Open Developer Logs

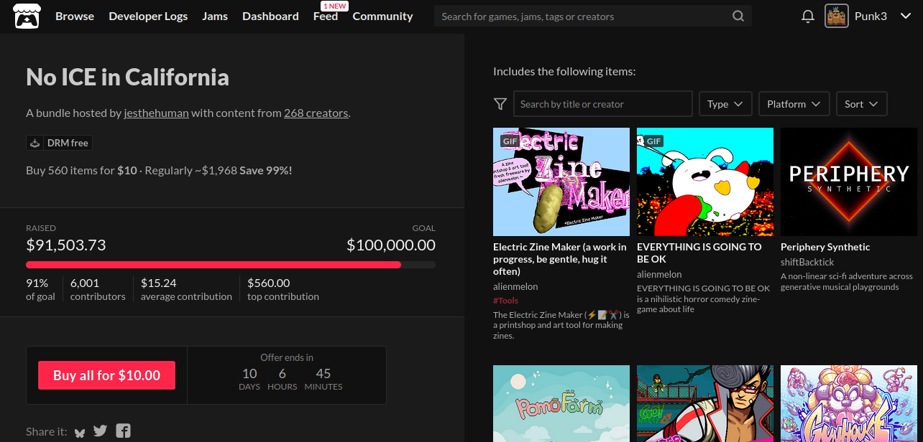click(148, 16)
